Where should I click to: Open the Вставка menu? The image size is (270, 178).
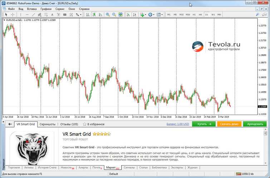[32, 9]
